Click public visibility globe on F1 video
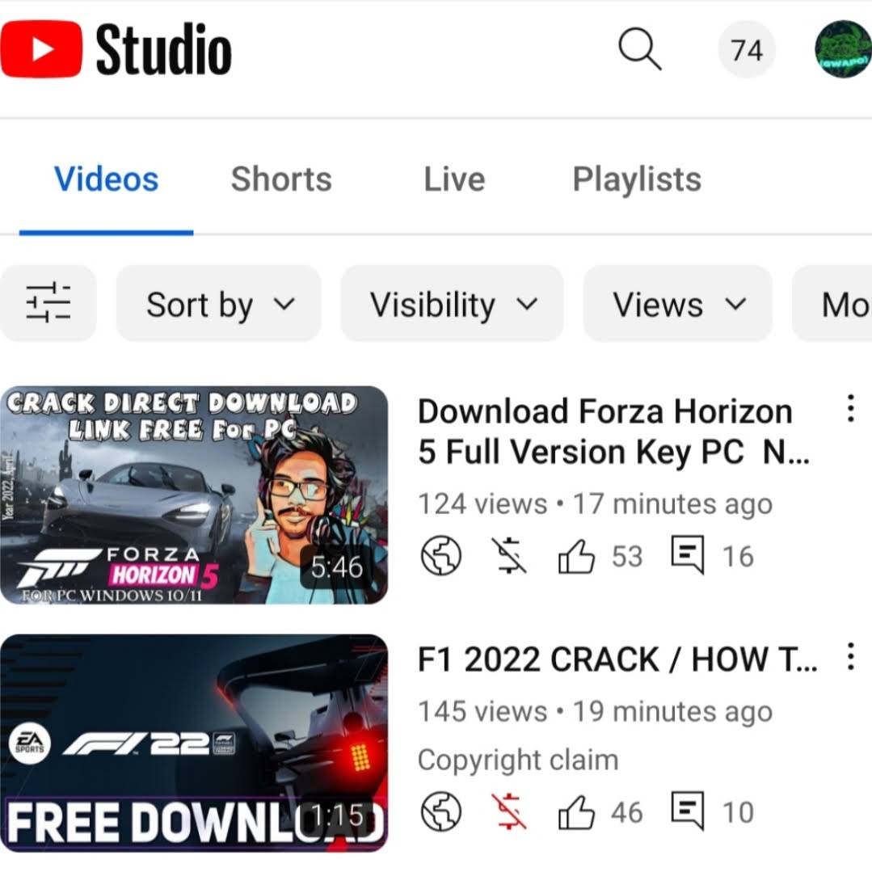Screen dimensions: 872x872 click(x=441, y=812)
